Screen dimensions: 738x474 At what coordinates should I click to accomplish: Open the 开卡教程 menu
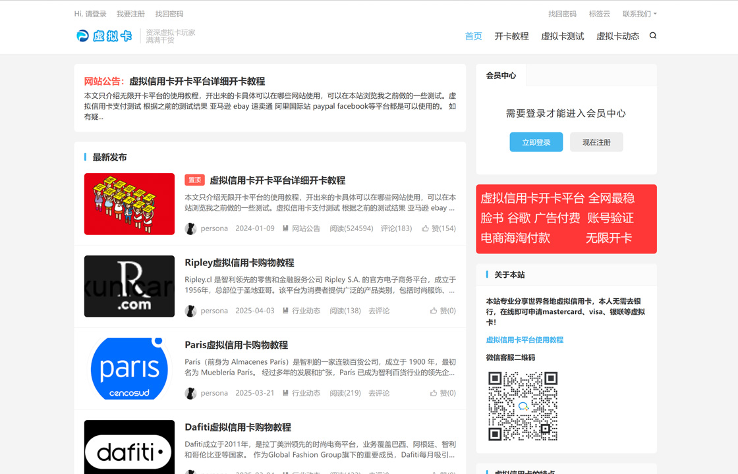[511, 36]
